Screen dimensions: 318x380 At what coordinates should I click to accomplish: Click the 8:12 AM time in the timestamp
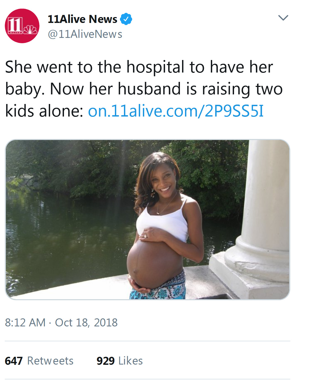(x=25, y=322)
